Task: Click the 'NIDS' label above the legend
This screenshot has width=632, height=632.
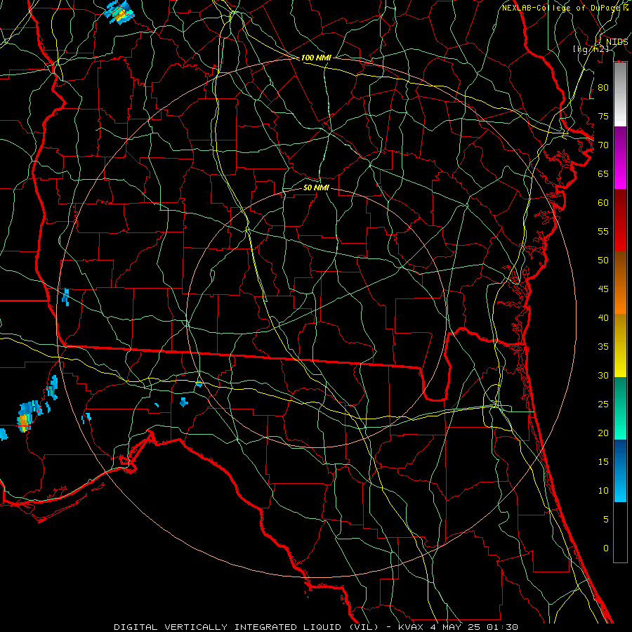Action: pyautogui.click(x=617, y=42)
